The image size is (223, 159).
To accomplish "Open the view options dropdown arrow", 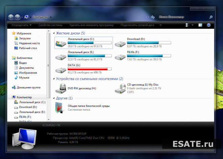I will pos(193,25).
